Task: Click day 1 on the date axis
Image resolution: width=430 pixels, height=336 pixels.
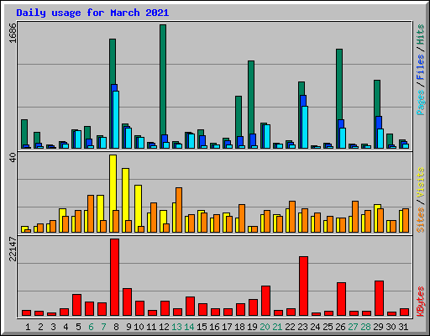Action: click(28, 327)
